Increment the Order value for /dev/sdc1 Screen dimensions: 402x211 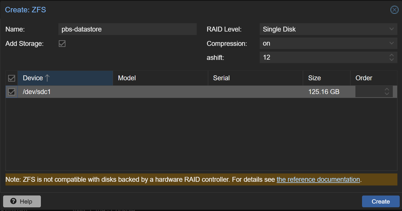point(387,90)
